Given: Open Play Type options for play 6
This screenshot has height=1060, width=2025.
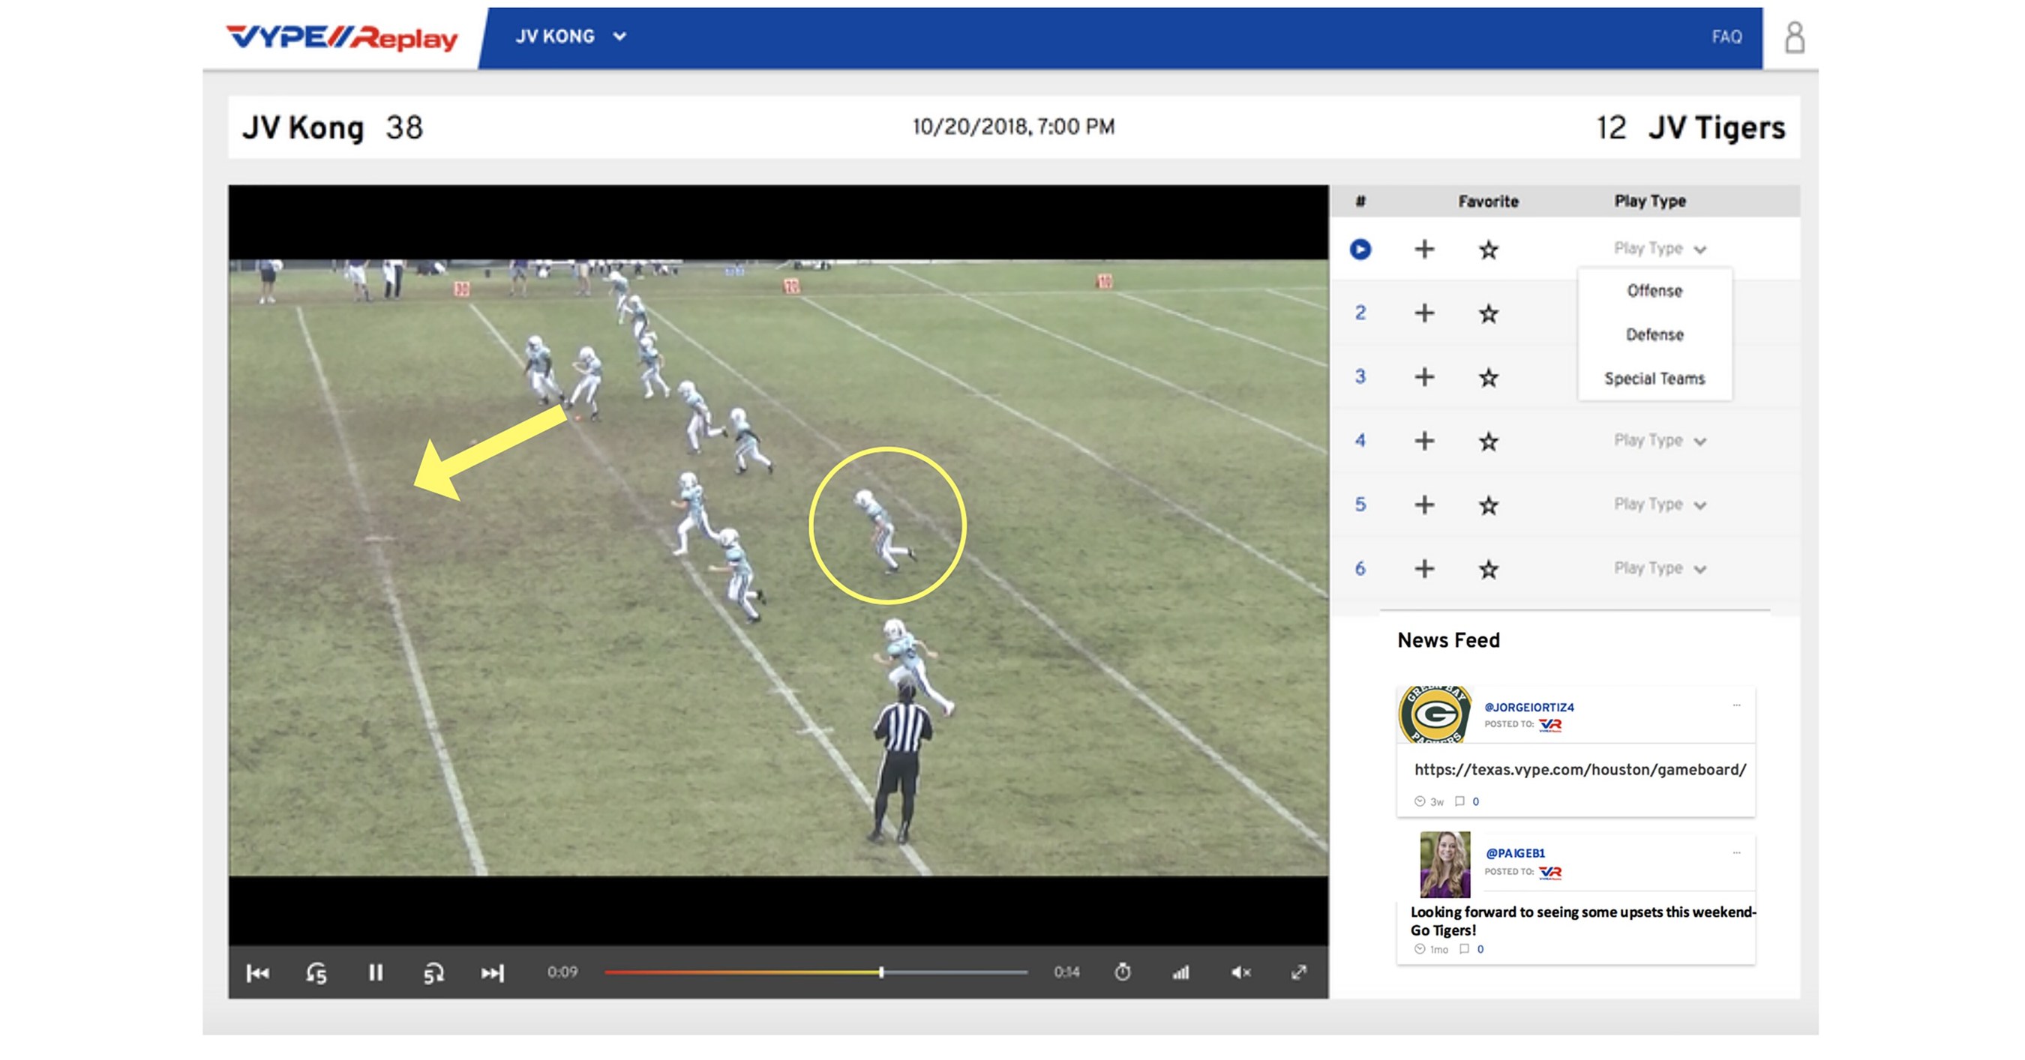Looking at the screenshot, I should [x=1660, y=568].
